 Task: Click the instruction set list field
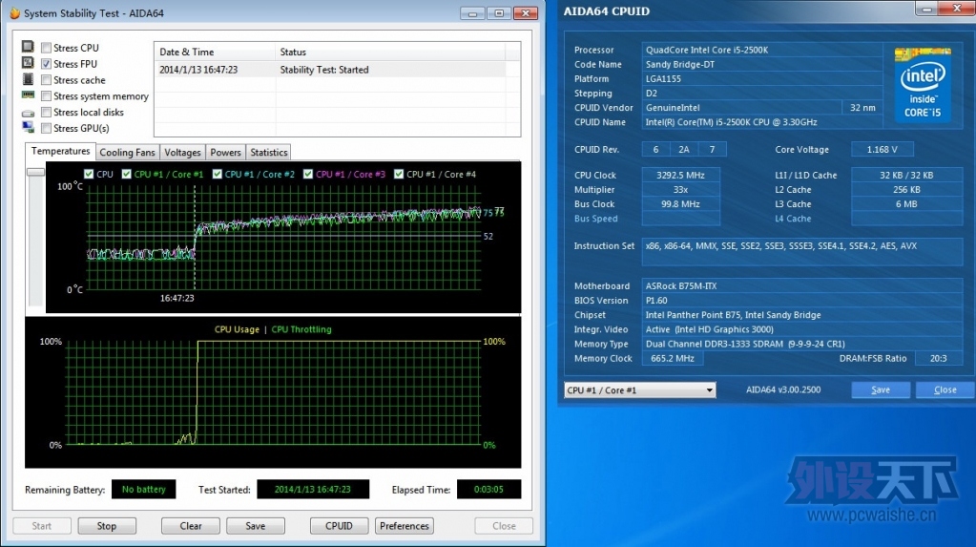pos(802,252)
